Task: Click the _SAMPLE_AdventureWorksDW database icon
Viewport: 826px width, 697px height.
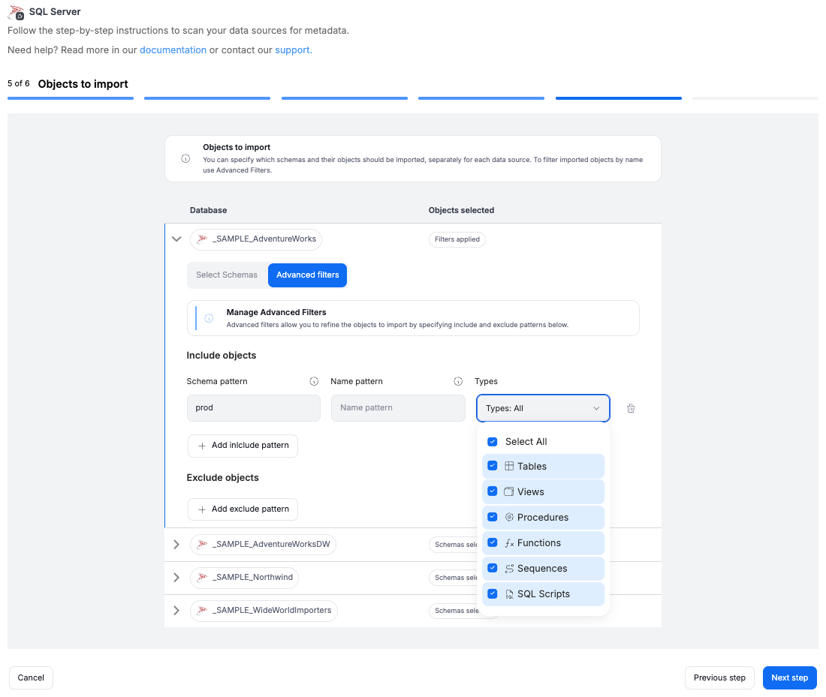Action: click(x=202, y=545)
